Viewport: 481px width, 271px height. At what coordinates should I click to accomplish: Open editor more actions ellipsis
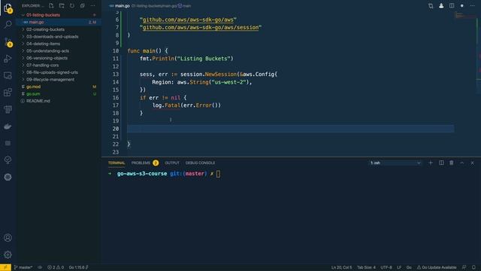pyautogui.click(x=473, y=6)
